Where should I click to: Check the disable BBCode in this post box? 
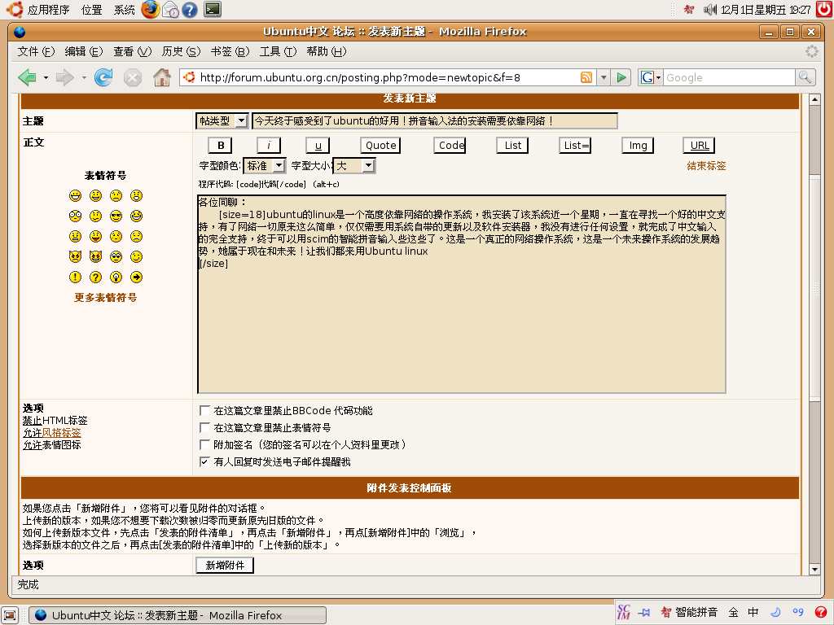(x=204, y=410)
